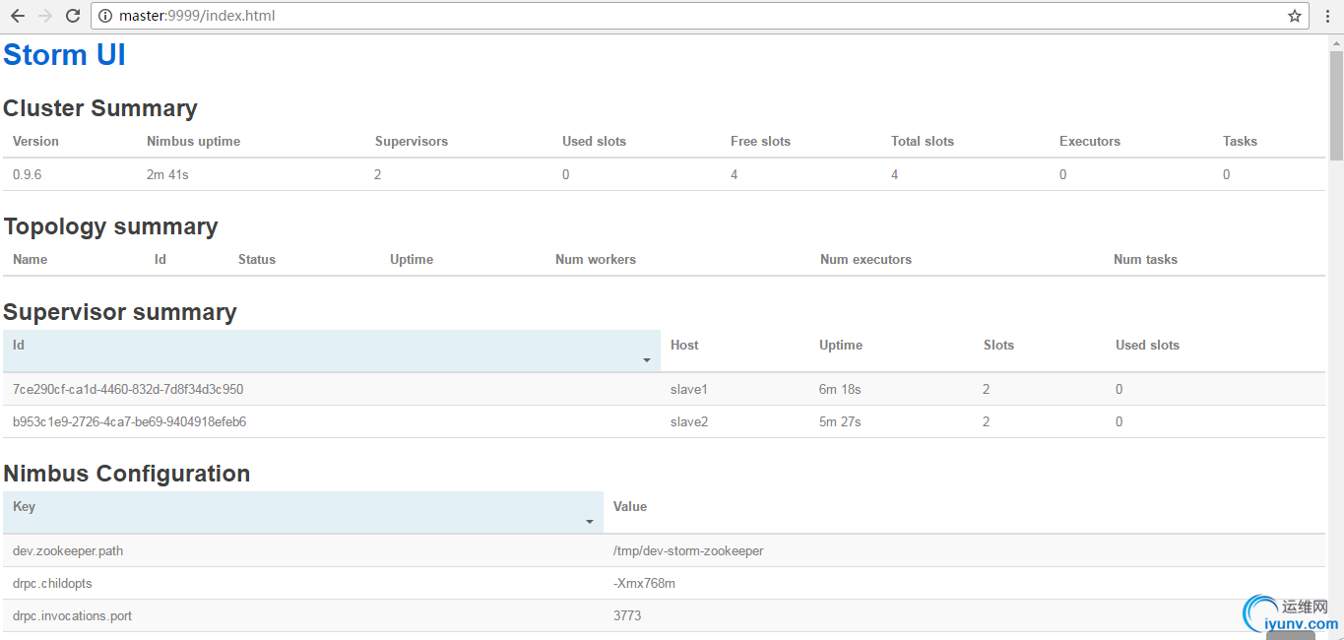Image resolution: width=1344 pixels, height=640 pixels.
Task: Click config key drpc.childopts
Action: 52,583
